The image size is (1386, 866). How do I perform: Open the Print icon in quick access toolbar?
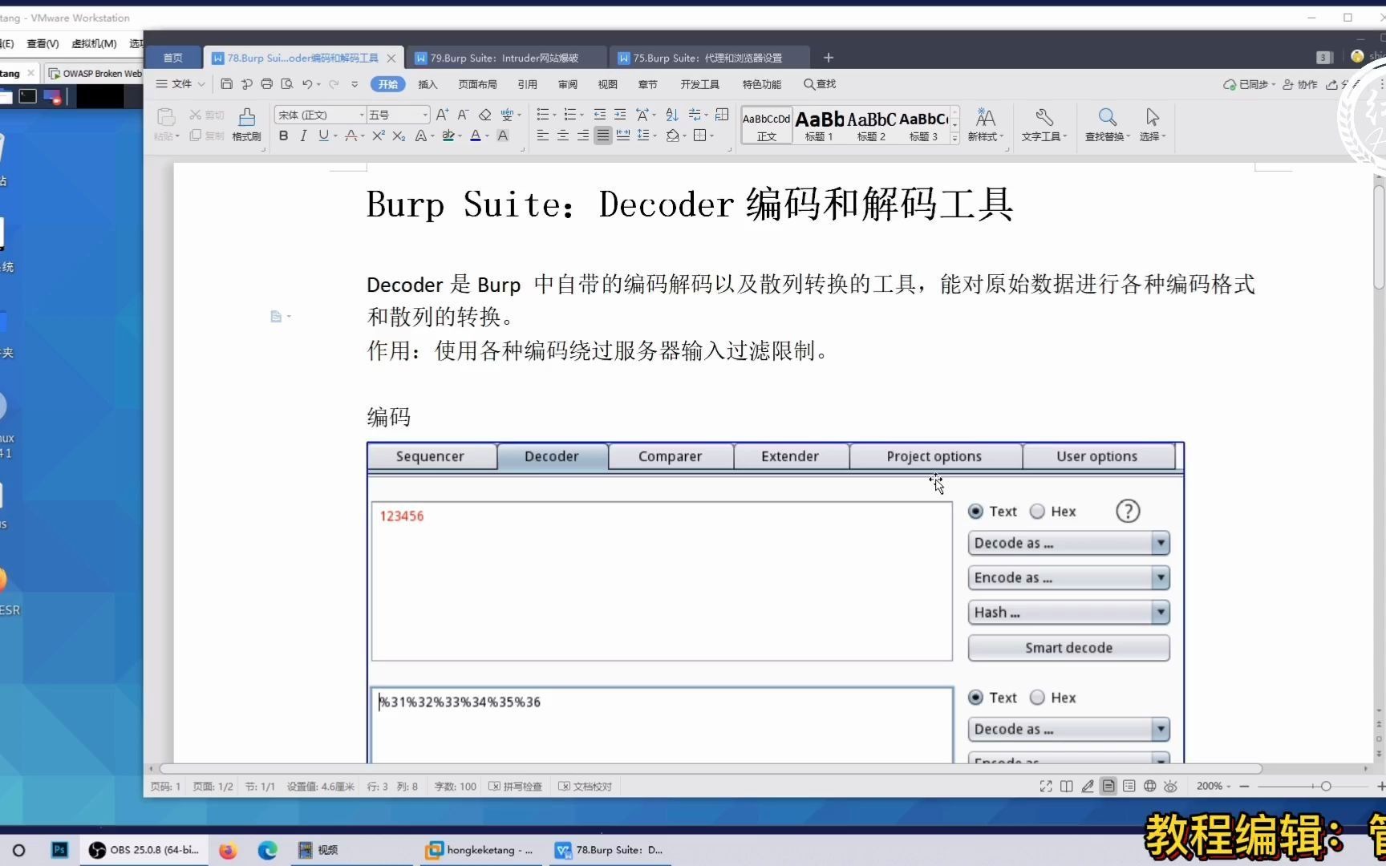pyautogui.click(x=267, y=83)
